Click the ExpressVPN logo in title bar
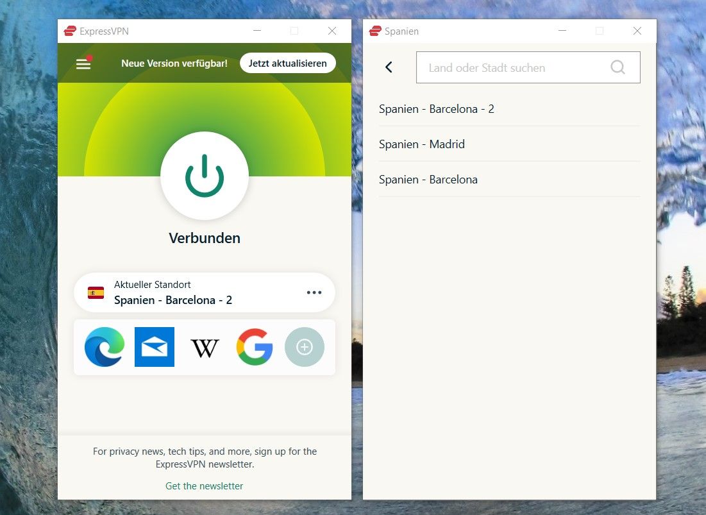This screenshot has height=515, width=706. click(x=70, y=31)
